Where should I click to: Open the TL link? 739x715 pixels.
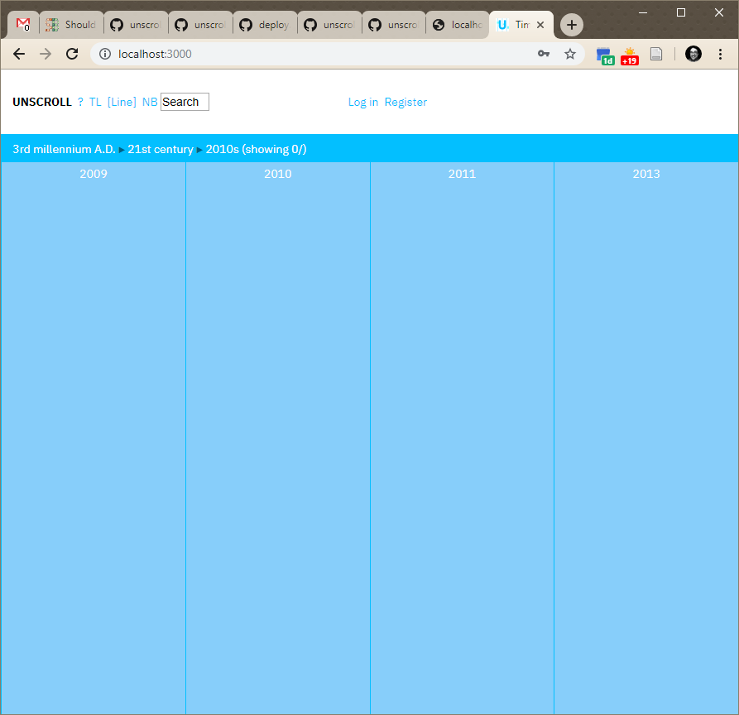[95, 103]
